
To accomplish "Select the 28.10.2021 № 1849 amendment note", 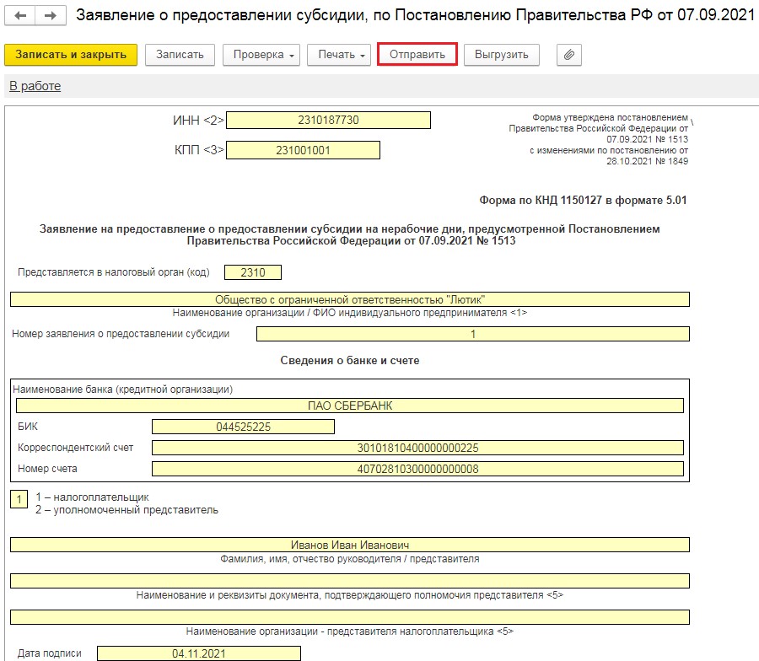I will 647,161.
